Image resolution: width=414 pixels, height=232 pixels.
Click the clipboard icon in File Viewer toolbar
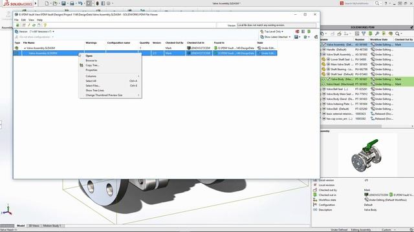pos(39,25)
